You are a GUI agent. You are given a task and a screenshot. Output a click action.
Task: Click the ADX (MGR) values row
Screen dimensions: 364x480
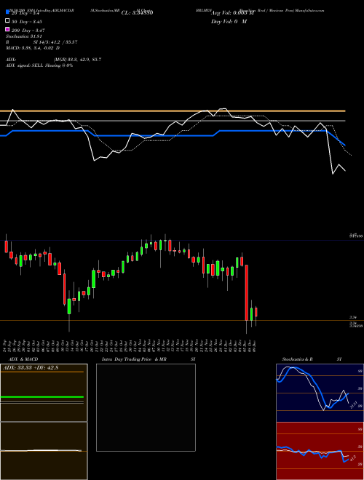[53, 60]
